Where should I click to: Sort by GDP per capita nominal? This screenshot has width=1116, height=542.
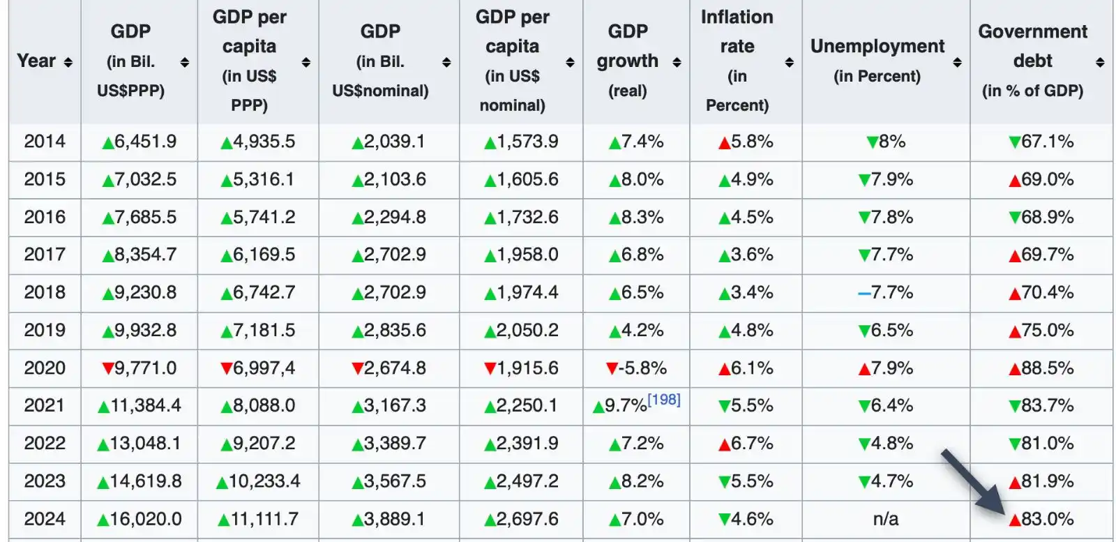click(570, 63)
